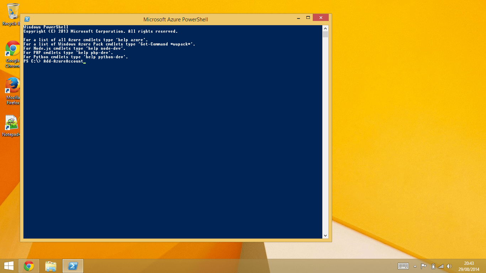
Task: Open Chrome from the taskbar
Action: 29,266
